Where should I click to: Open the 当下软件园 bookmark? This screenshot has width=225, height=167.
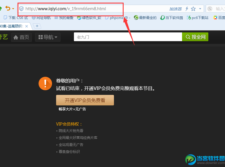click(172, 18)
